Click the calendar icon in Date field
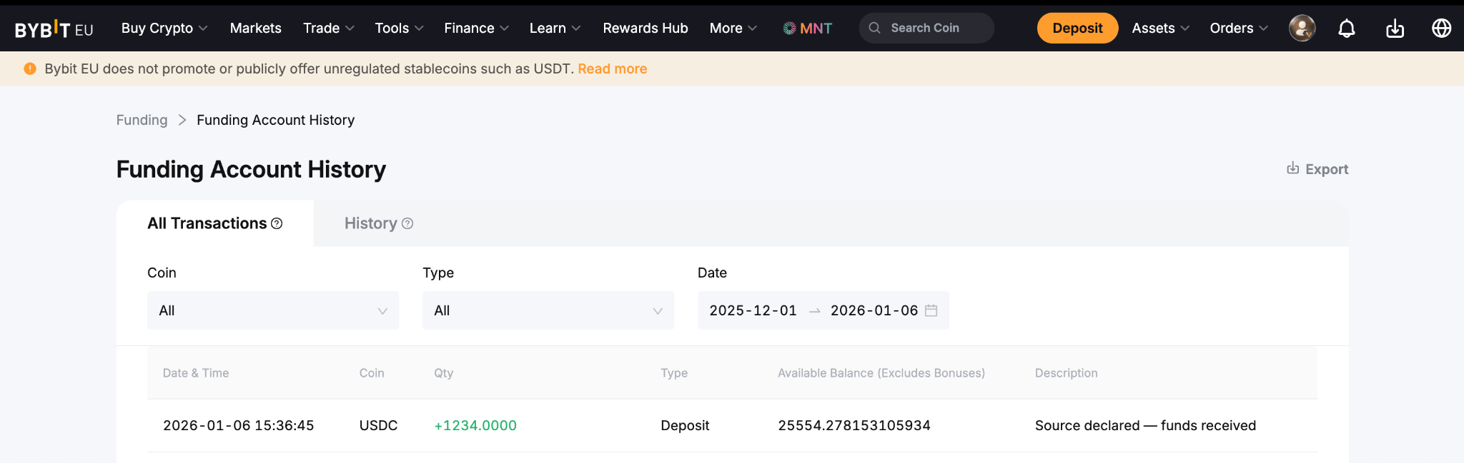 point(931,310)
